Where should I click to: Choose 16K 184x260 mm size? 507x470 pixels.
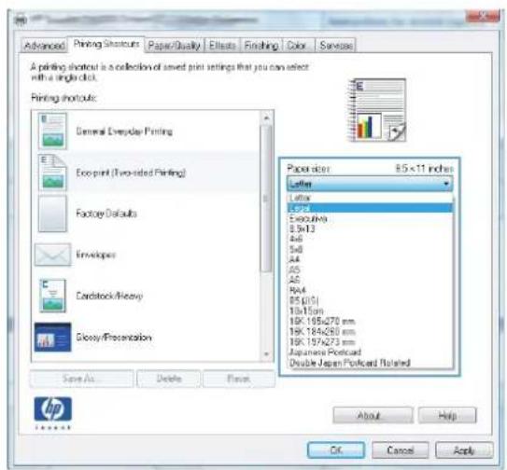pos(370,331)
